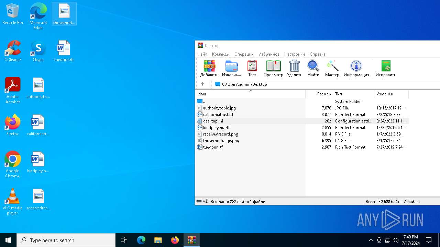Select receivedrecord.png in the file list
The height and width of the screenshot is (247, 440).
pyautogui.click(x=302, y=134)
